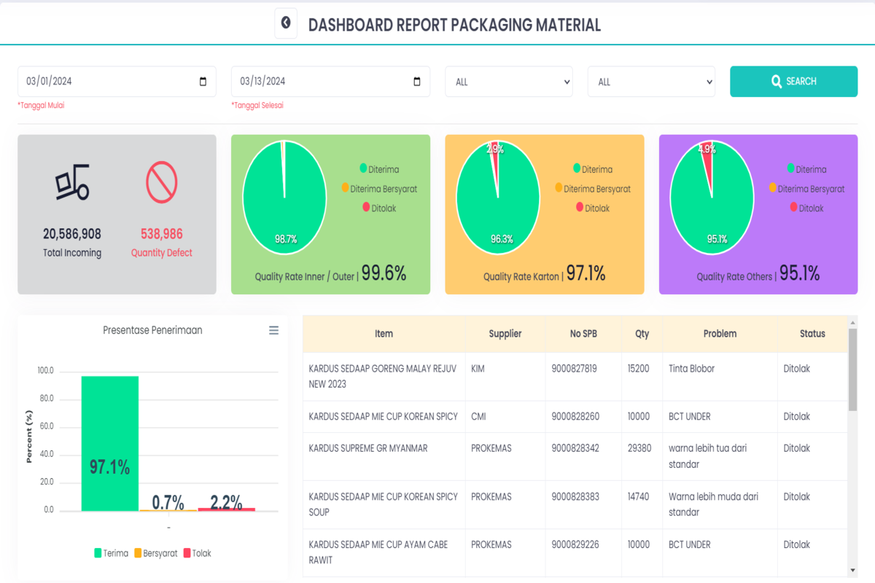Toggle the Tolak series in the bar chart legend
875x583 pixels.
coord(197,553)
